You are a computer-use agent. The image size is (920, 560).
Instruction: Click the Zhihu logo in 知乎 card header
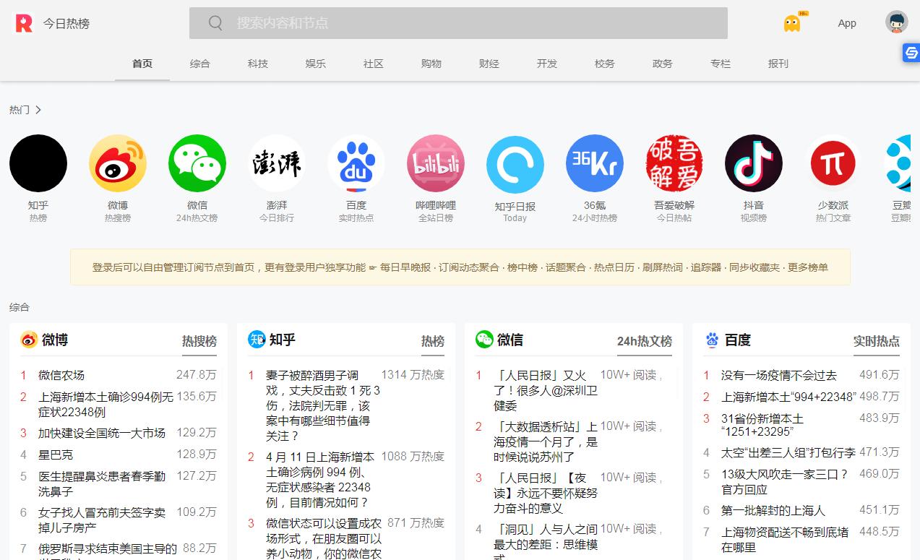tap(257, 340)
